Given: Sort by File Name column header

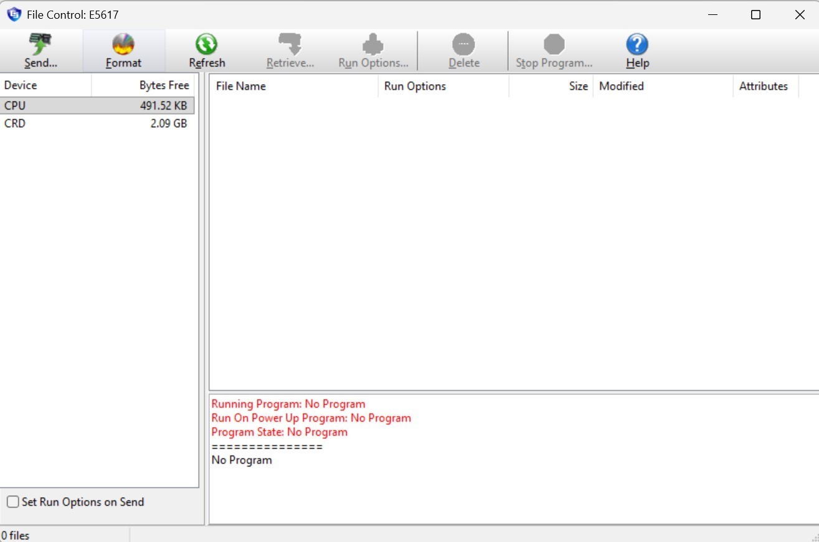Looking at the screenshot, I should (x=293, y=86).
